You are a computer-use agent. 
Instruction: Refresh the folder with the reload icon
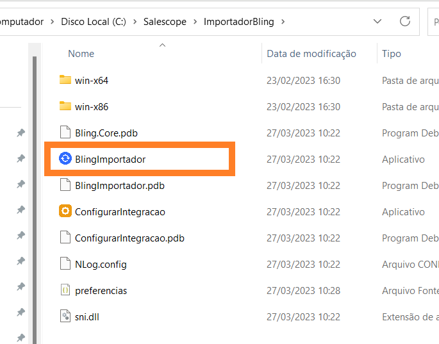405,21
